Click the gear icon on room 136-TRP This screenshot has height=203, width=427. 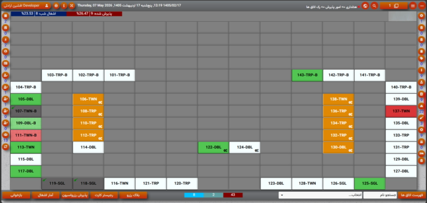click(351, 114)
